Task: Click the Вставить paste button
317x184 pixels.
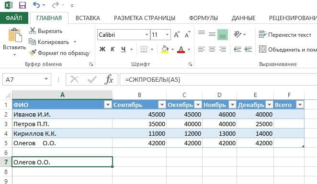Action: [14, 42]
